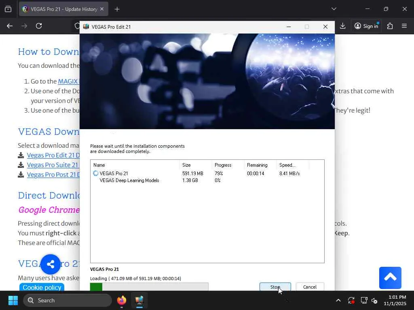Screen dimensions: 414x310
Task: Open the browser downloads panel
Action: point(342,26)
